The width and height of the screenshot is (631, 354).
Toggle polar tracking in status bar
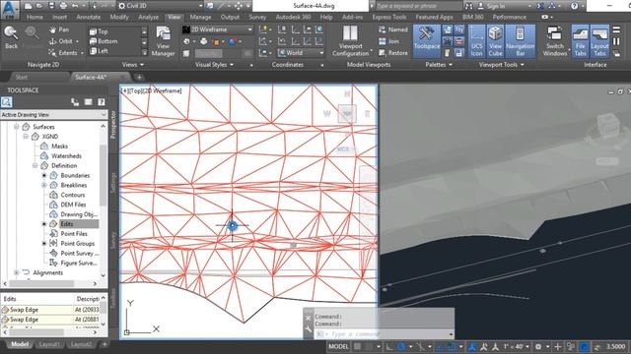(401, 346)
